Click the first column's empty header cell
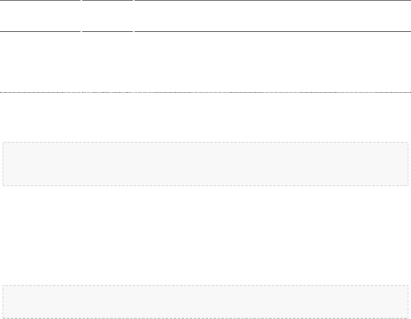The height and width of the screenshot is (319, 411). click(40, 16)
